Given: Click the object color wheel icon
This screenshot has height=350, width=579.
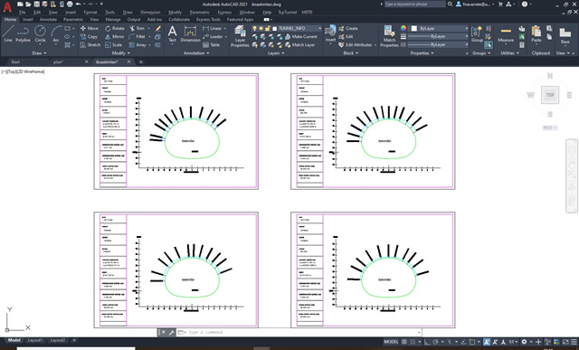Looking at the screenshot, I should 403,28.
